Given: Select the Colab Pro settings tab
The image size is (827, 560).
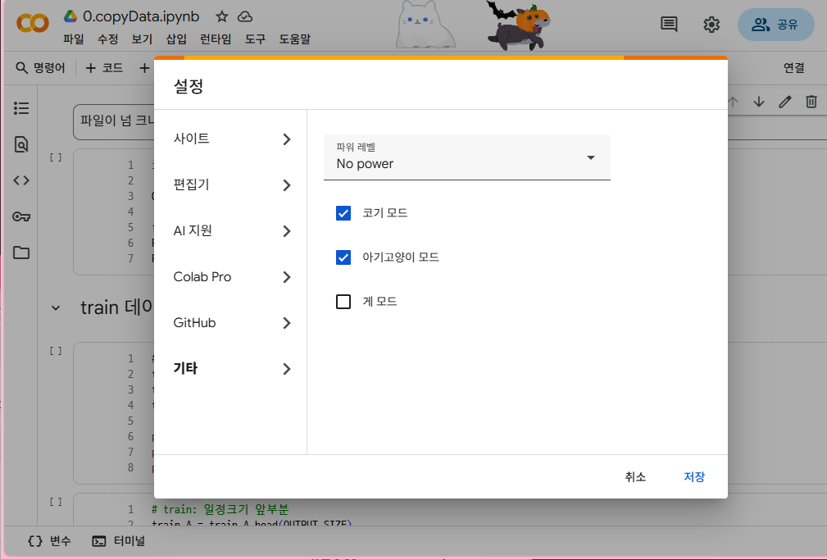Looking at the screenshot, I should click(231, 277).
